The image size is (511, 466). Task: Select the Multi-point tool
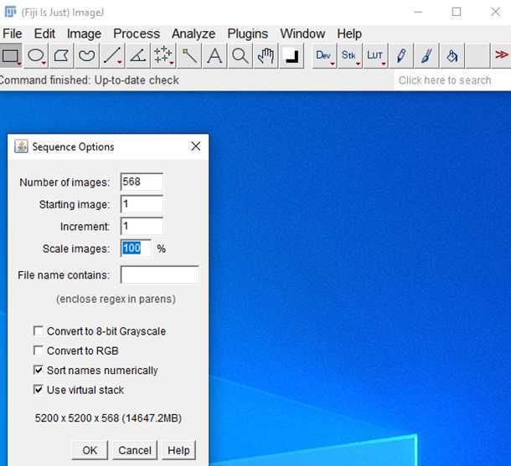[163, 56]
